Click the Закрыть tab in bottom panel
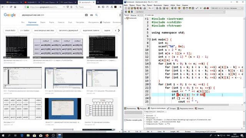 (199, 108)
